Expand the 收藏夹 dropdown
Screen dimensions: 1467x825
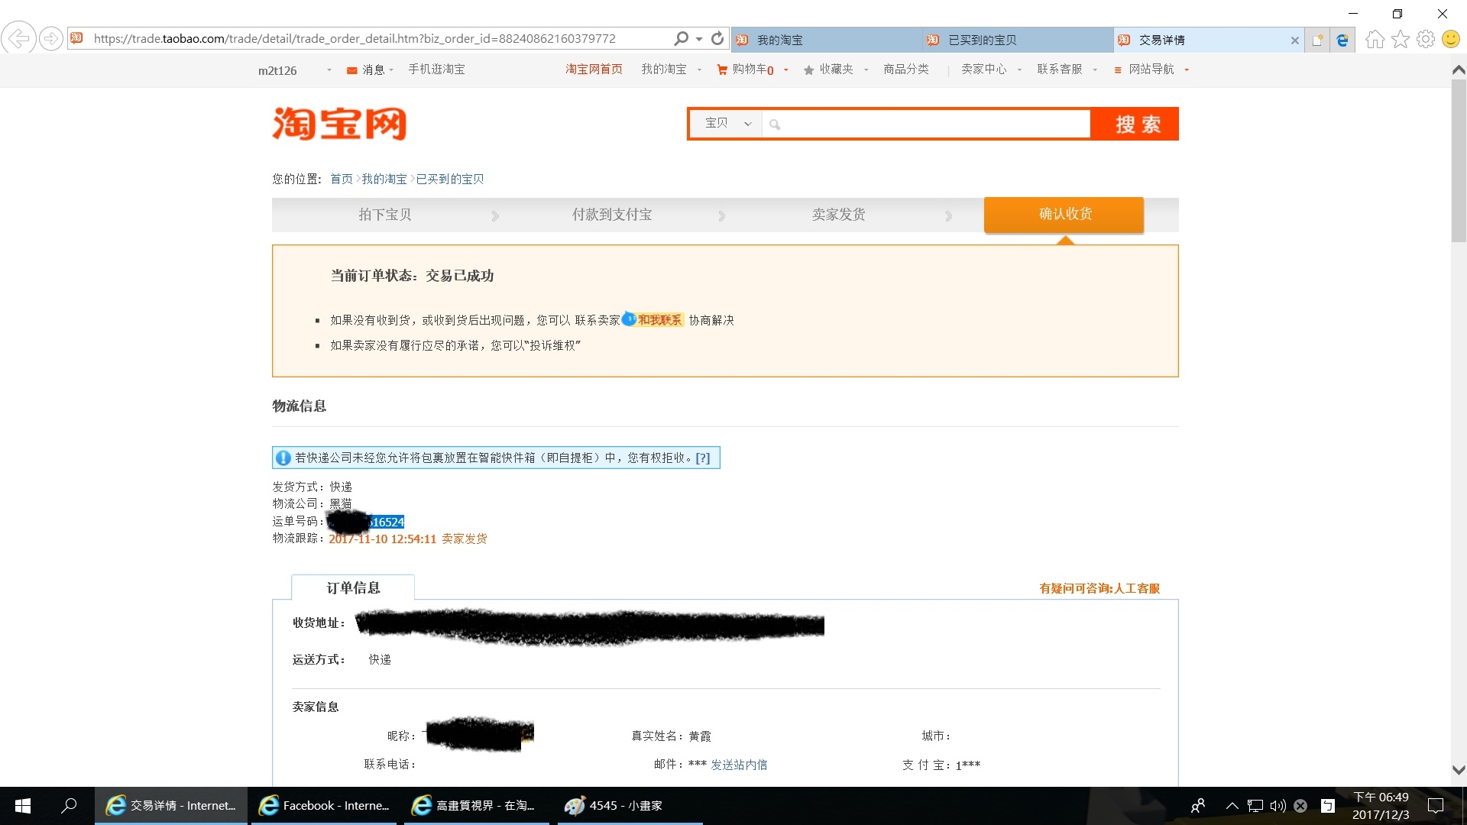(x=866, y=70)
